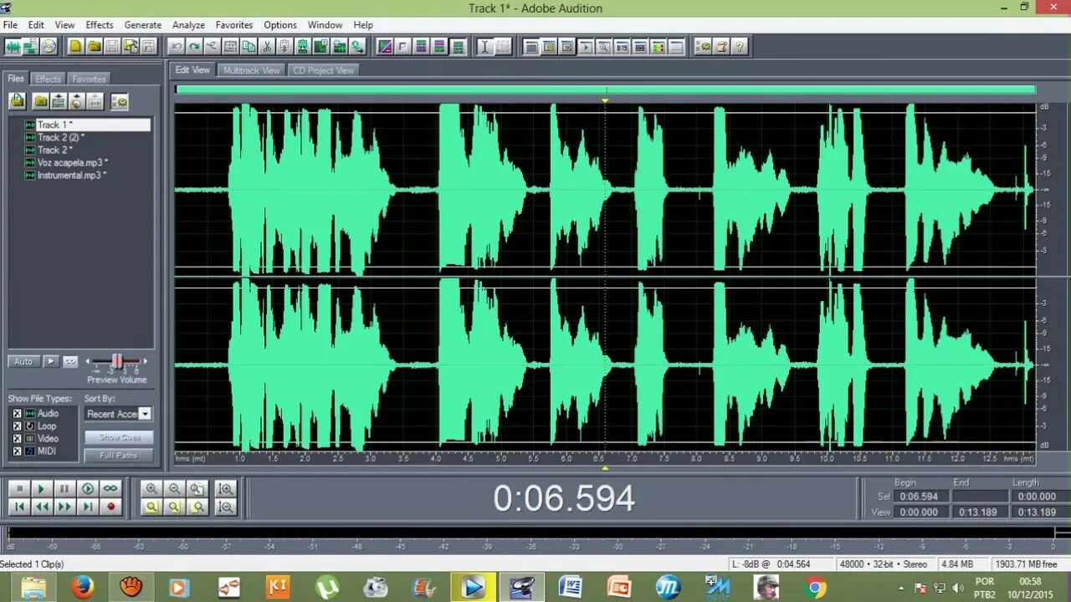This screenshot has height=602, width=1071.
Task: Select Track 2 (2) in file list
Action: tap(60, 137)
